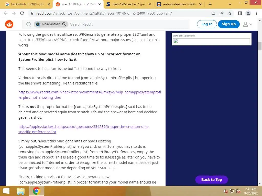Open the Windows Start button

(x=6, y=191)
